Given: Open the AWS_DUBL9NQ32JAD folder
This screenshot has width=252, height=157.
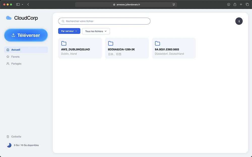Looking at the screenshot, I should pyautogui.click(x=80, y=48).
